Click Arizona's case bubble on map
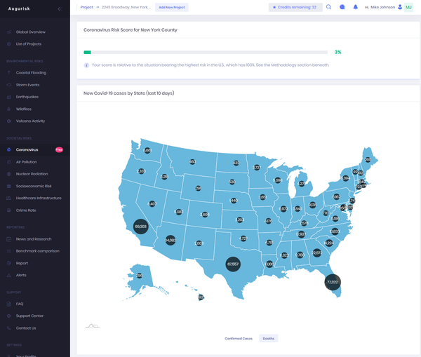The height and width of the screenshot is (357, 421). click(171, 240)
